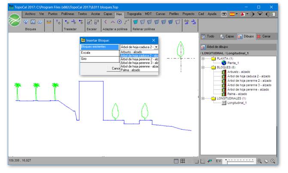Collapse the BLOQUES (6) tree node

[x=203, y=67]
